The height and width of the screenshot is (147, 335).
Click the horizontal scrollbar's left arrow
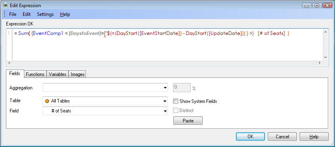pyautogui.click(x=9, y=63)
